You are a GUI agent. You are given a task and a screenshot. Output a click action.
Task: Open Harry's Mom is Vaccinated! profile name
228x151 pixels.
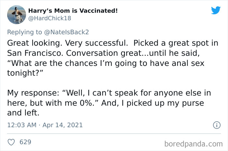(73, 11)
